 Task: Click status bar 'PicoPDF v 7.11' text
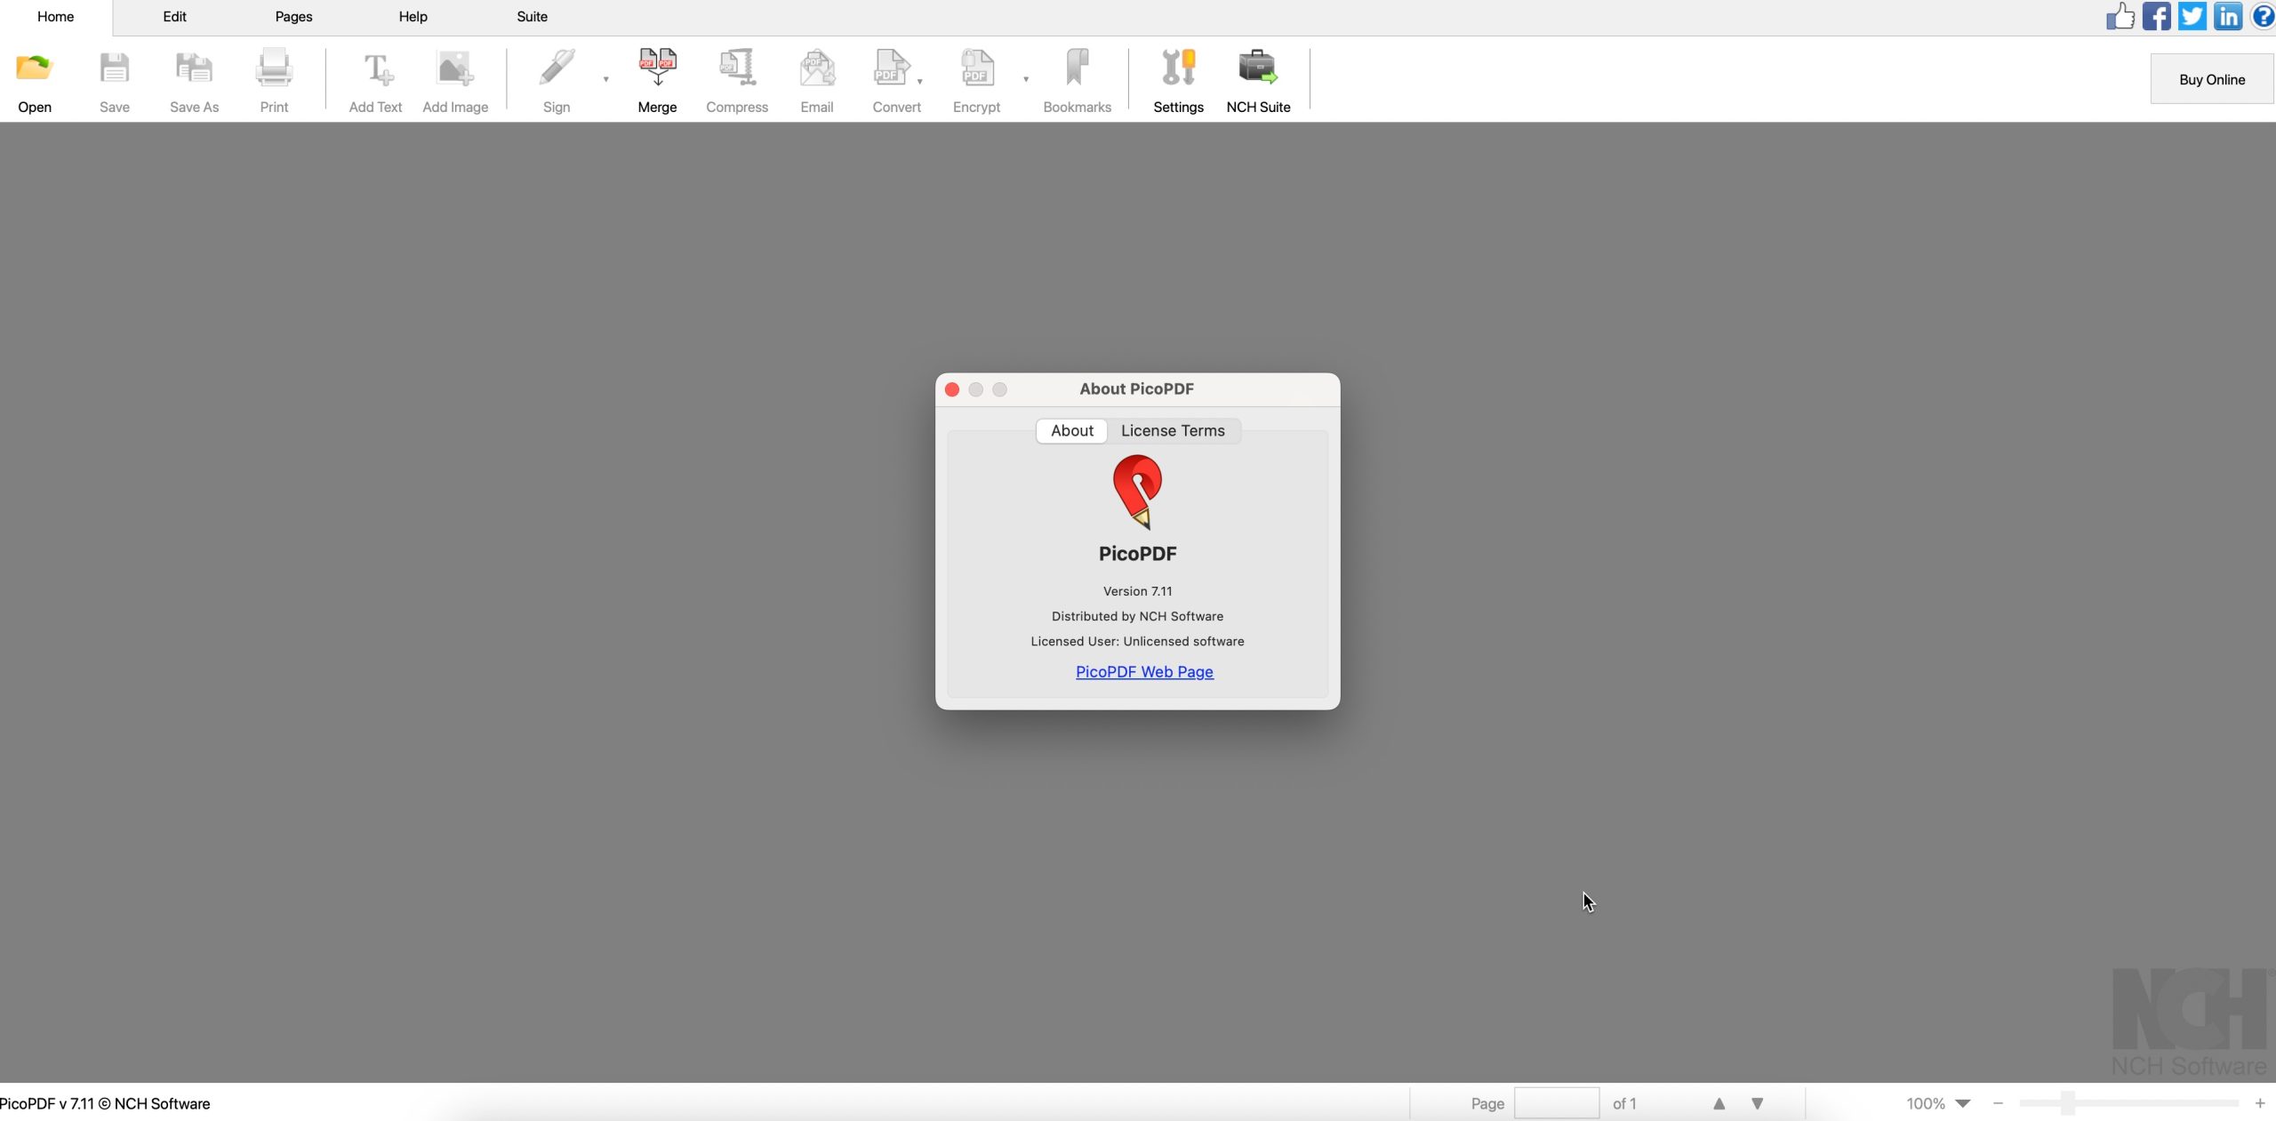(105, 1103)
